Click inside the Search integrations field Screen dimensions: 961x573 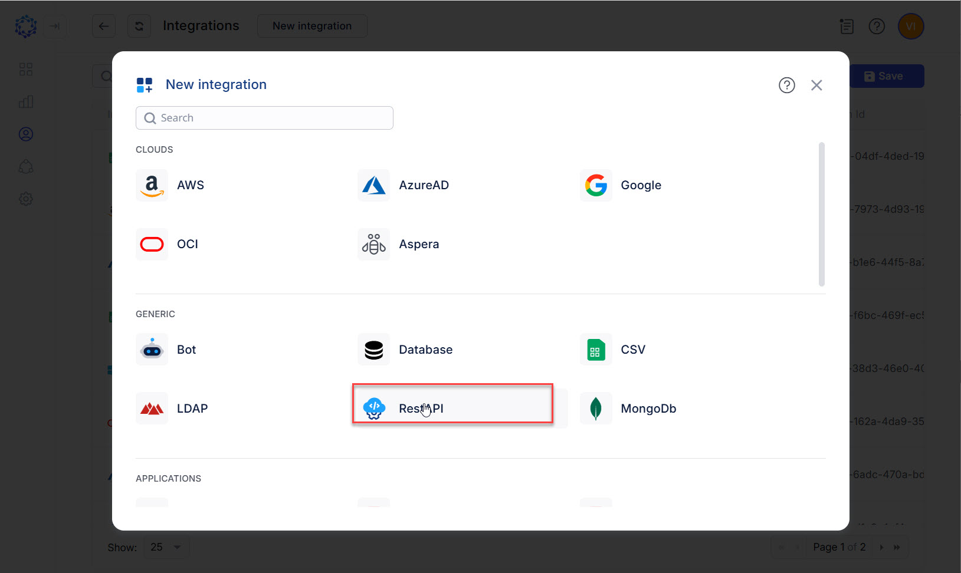pos(264,118)
